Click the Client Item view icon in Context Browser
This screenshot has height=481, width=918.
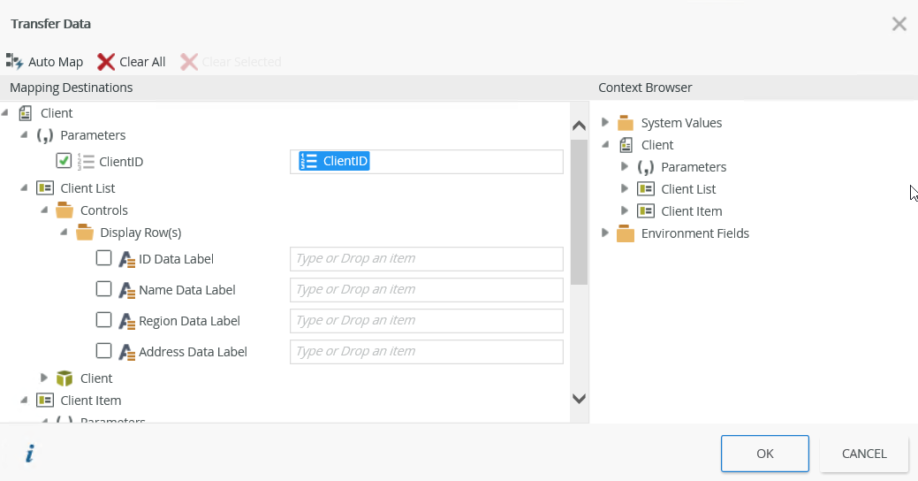pos(646,211)
